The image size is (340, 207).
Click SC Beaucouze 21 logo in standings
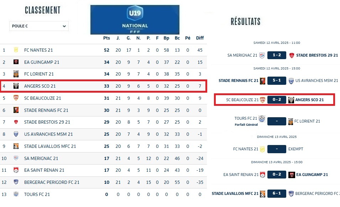coord(16,98)
